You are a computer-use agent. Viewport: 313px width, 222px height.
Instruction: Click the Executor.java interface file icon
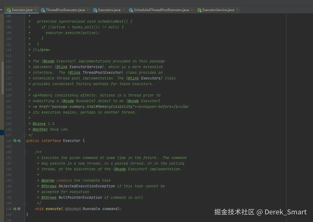pos(9,10)
